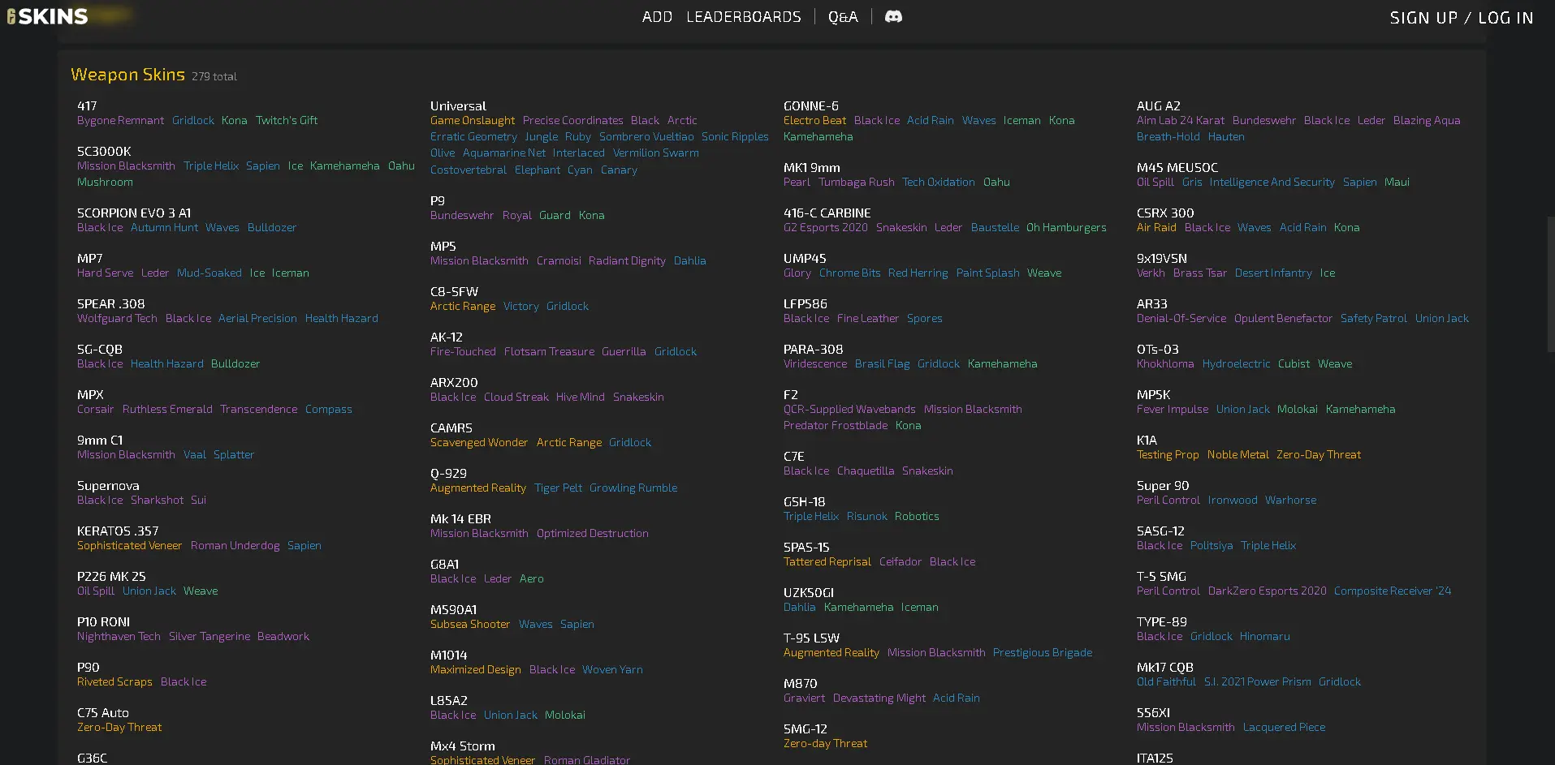Open the ADD menu item
This screenshot has width=1555, height=765.
tap(657, 17)
